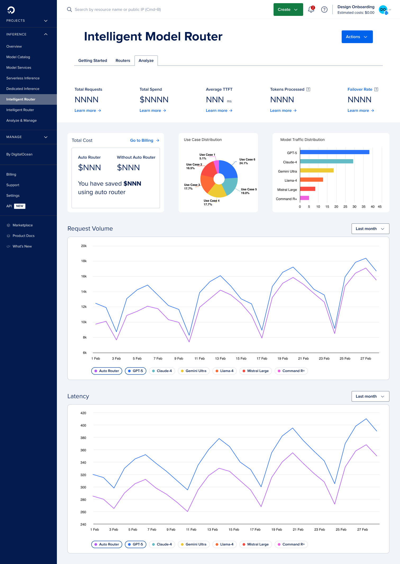Toggle Gemini Ultra in Latency legend
Viewport: 400px width, 564px height.
pyautogui.click(x=194, y=544)
